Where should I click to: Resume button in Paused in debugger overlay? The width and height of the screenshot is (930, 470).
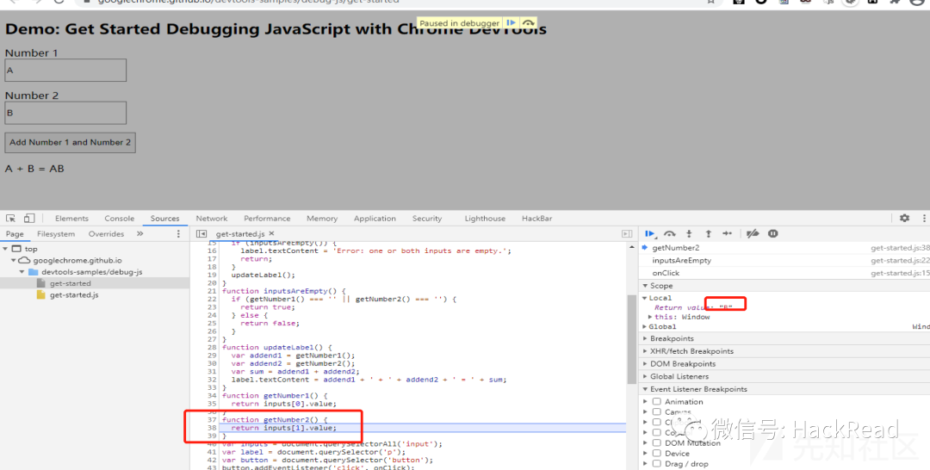click(511, 23)
